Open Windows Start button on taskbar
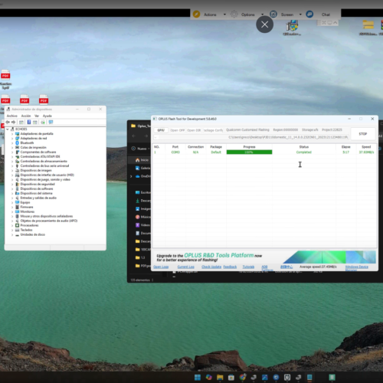 (x=198, y=378)
